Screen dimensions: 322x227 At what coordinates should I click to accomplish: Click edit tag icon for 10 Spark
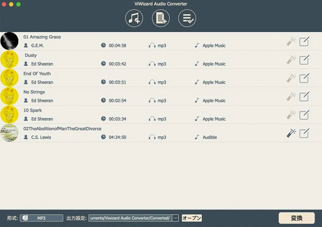[304, 115]
